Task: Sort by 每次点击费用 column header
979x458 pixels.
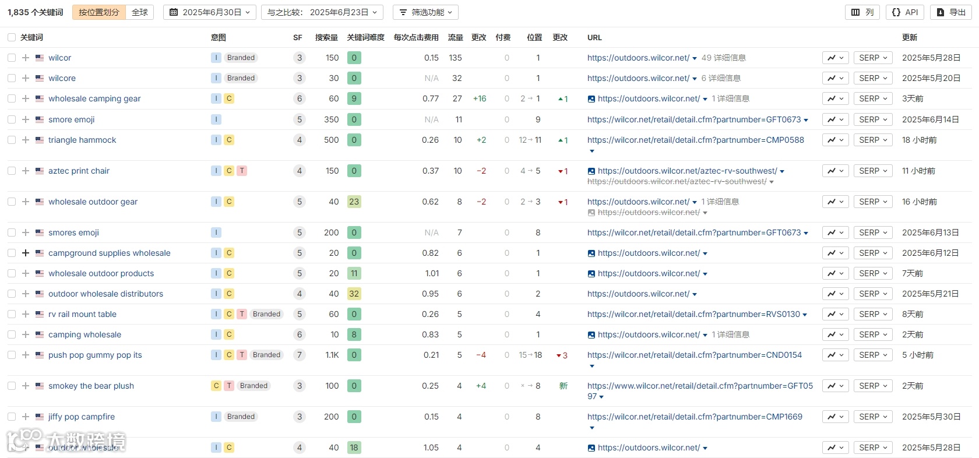Action: click(x=416, y=37)
